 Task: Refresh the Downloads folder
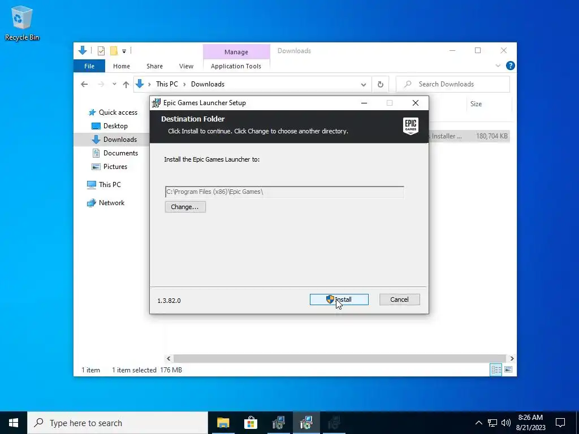click(381, 85)
